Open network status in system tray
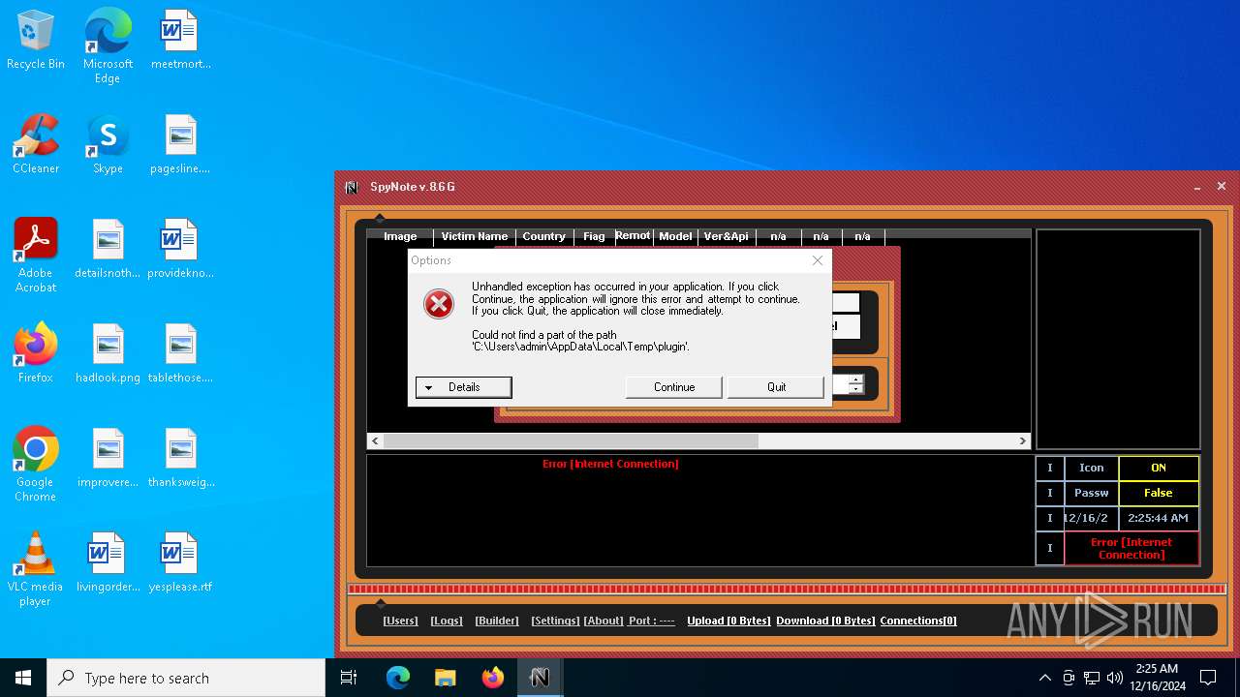1240x697 pixels. point(1092,678)
